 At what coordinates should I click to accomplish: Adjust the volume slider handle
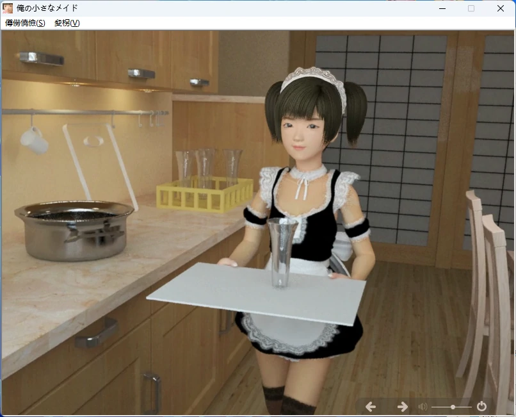pos(453,407)
